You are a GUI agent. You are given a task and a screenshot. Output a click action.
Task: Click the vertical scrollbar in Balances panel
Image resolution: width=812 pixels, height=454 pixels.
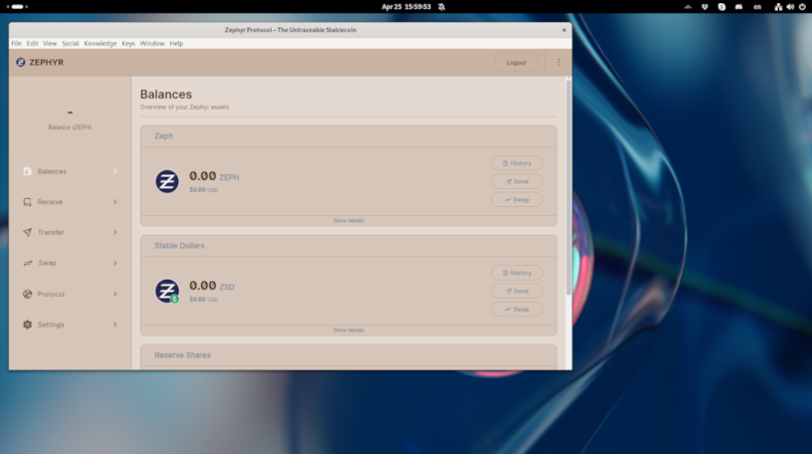pyautogui.click(x=568, y=186)
